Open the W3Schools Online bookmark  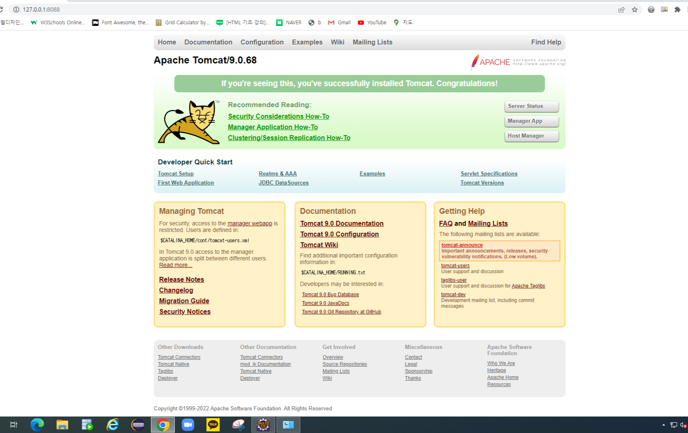click(x=58, y=23)
